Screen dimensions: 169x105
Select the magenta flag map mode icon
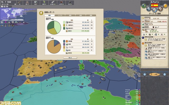click(x=6, y=22)
